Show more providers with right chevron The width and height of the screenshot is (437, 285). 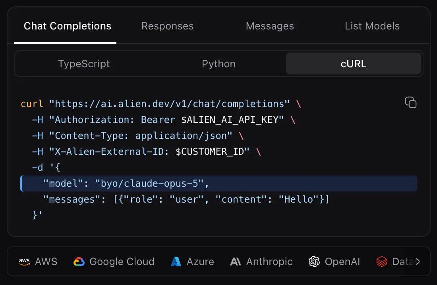coord(418,262)
